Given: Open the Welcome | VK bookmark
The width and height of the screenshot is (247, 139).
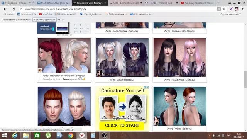Looking at the screenshot, I should (27, 14).
